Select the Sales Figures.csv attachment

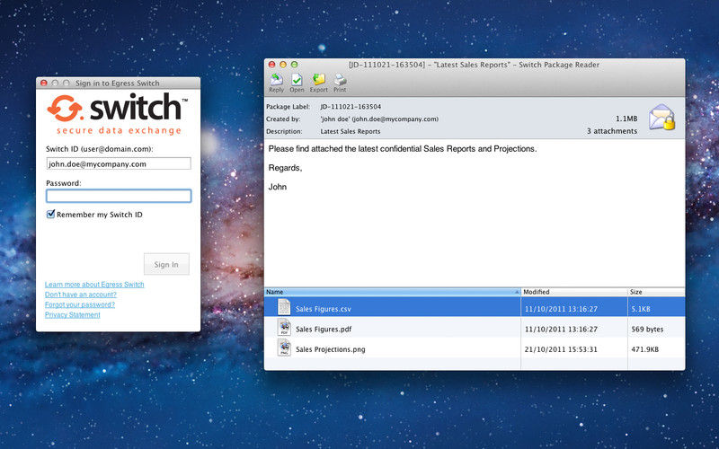pos(475,307)
